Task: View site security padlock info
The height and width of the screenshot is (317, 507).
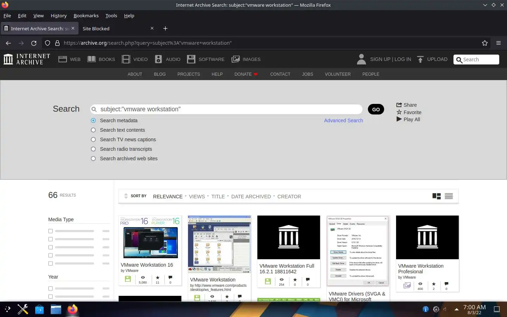Action: (57, 43)
